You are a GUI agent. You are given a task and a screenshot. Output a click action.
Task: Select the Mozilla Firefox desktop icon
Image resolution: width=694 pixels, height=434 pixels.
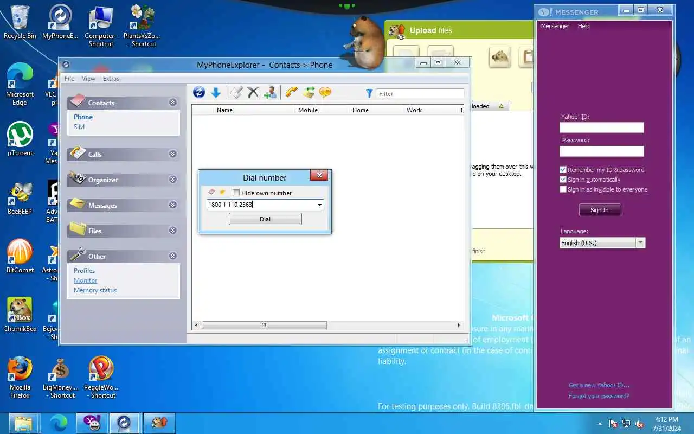(x=20, y=377)
